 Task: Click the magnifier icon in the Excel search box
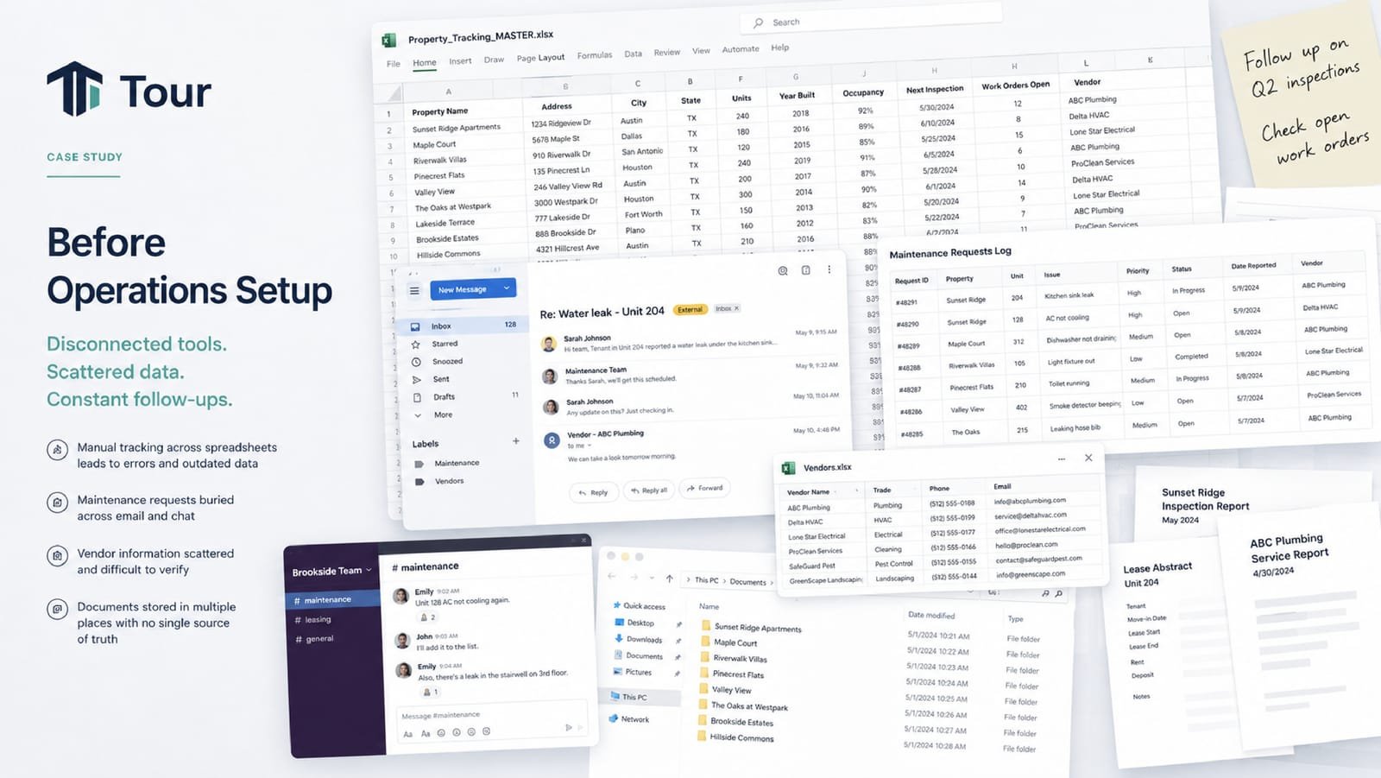click(x=759, y=23)
